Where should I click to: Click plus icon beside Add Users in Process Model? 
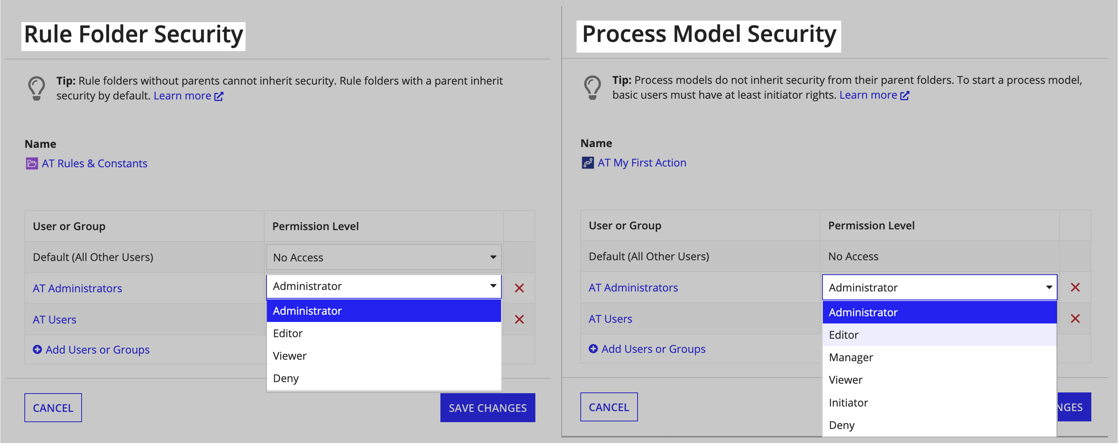coord(593,348)
